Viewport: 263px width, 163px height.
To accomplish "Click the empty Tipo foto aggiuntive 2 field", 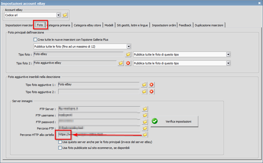I will coord(99,92).
